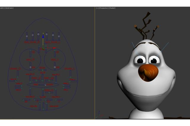This screenshot has height=126, width=190.
Task: Open the [+] general viewport menu
Action: (x=97, y=8)
